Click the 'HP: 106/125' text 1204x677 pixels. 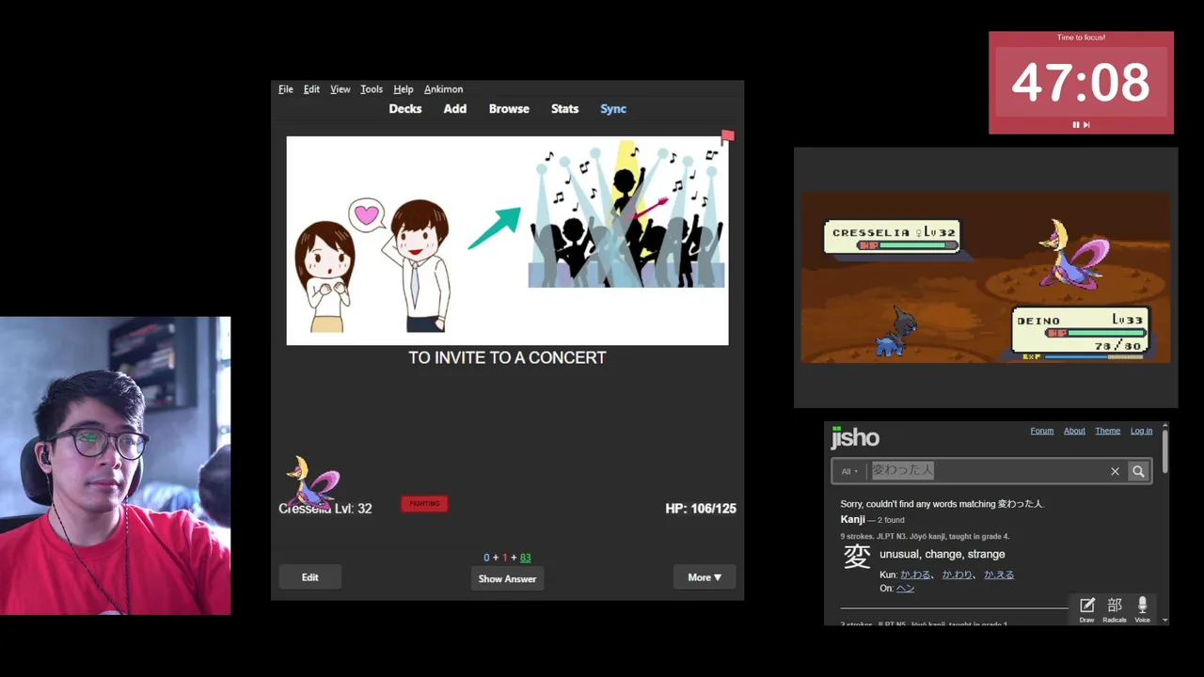click(x=701, y=509)
